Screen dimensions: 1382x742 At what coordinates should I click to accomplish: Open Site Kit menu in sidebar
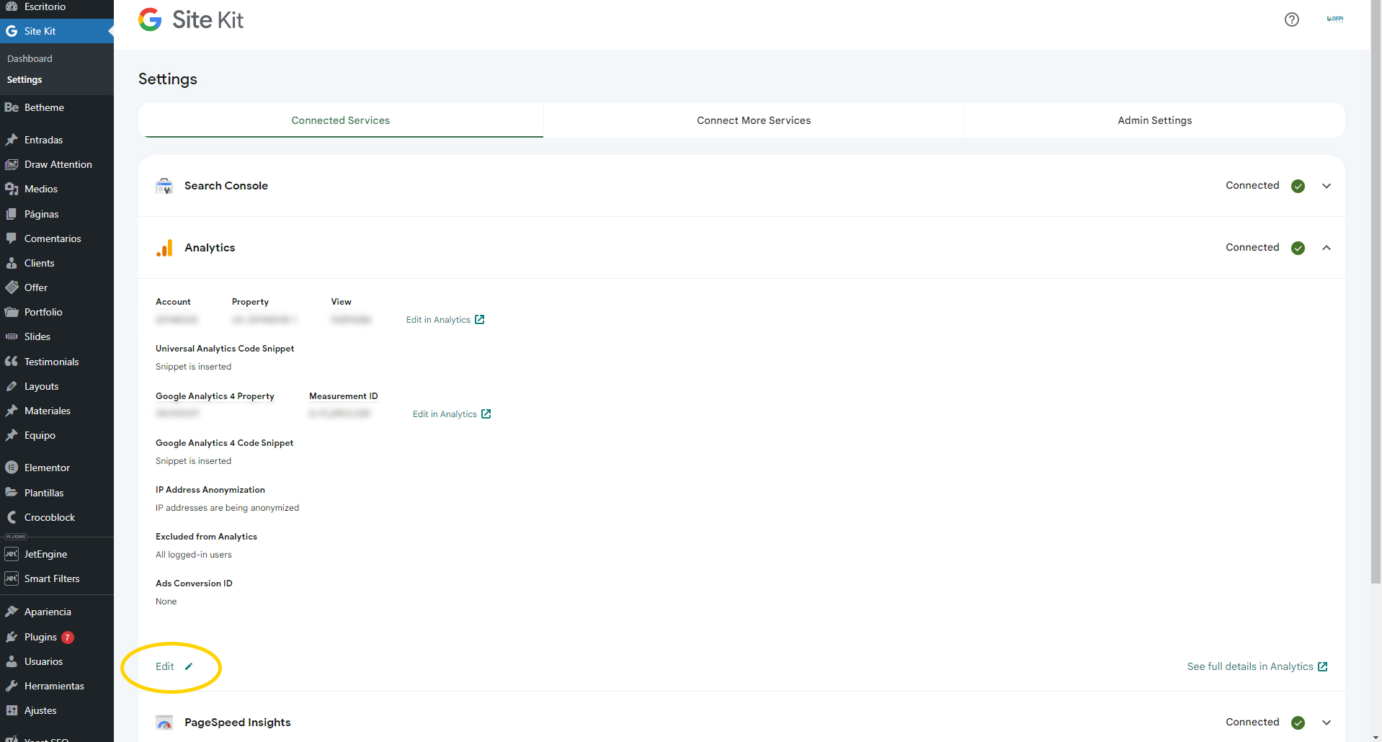(57, 31)
